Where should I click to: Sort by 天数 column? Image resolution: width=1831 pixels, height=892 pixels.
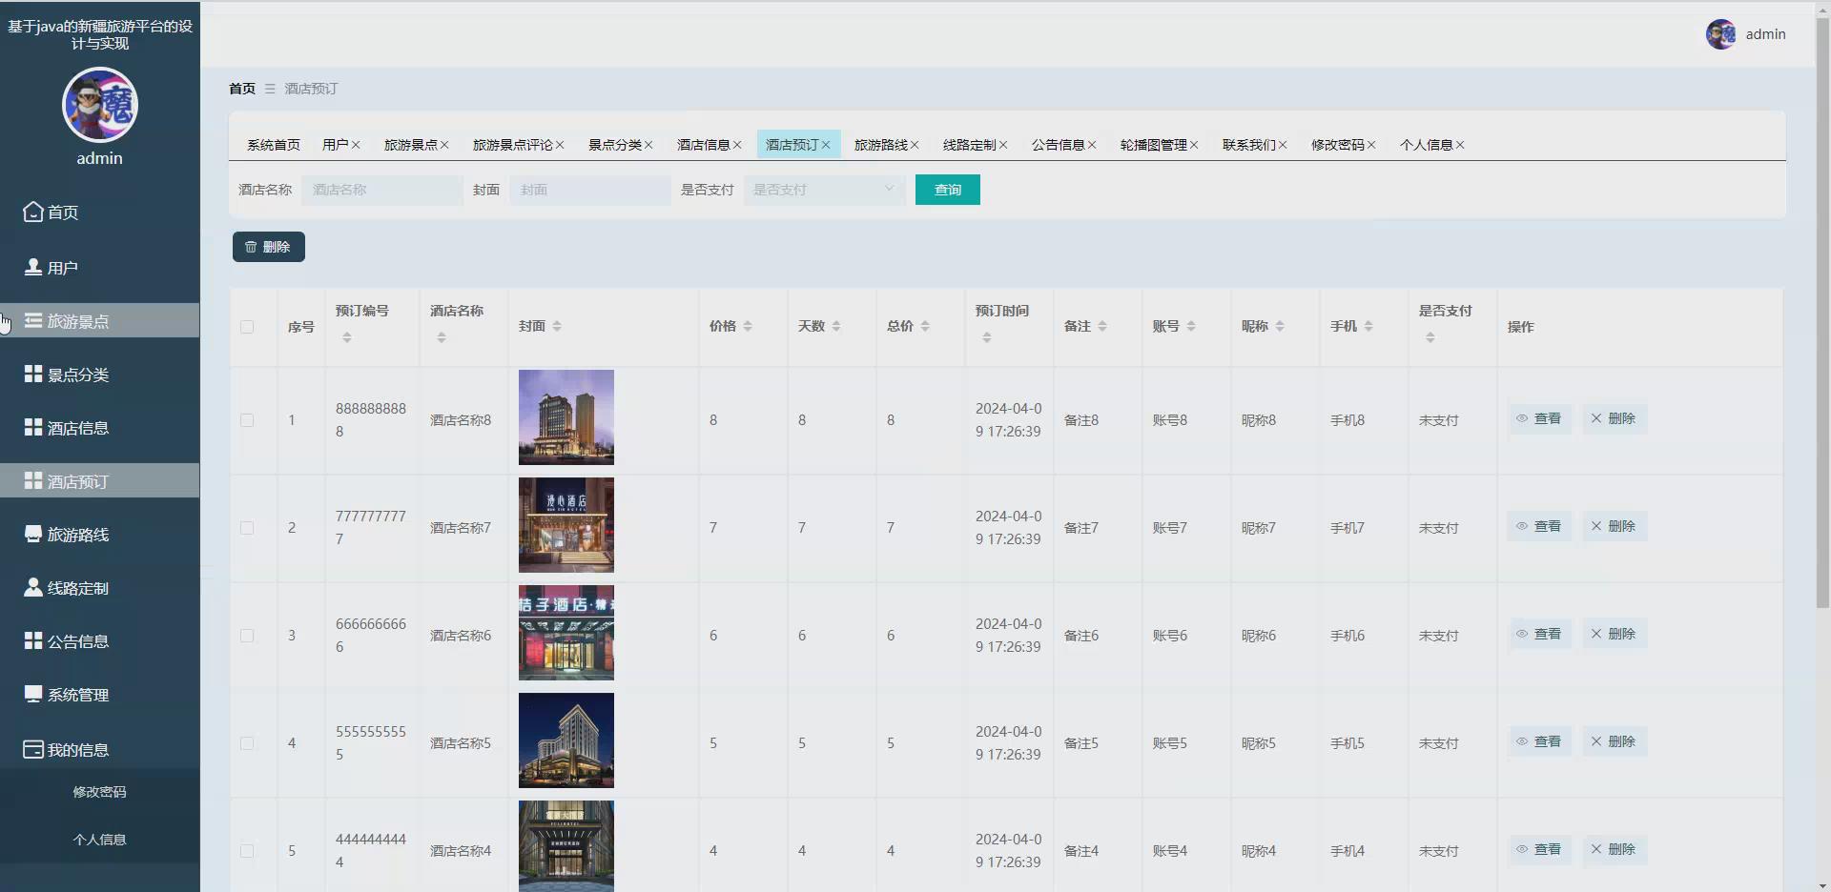(836, 326)
